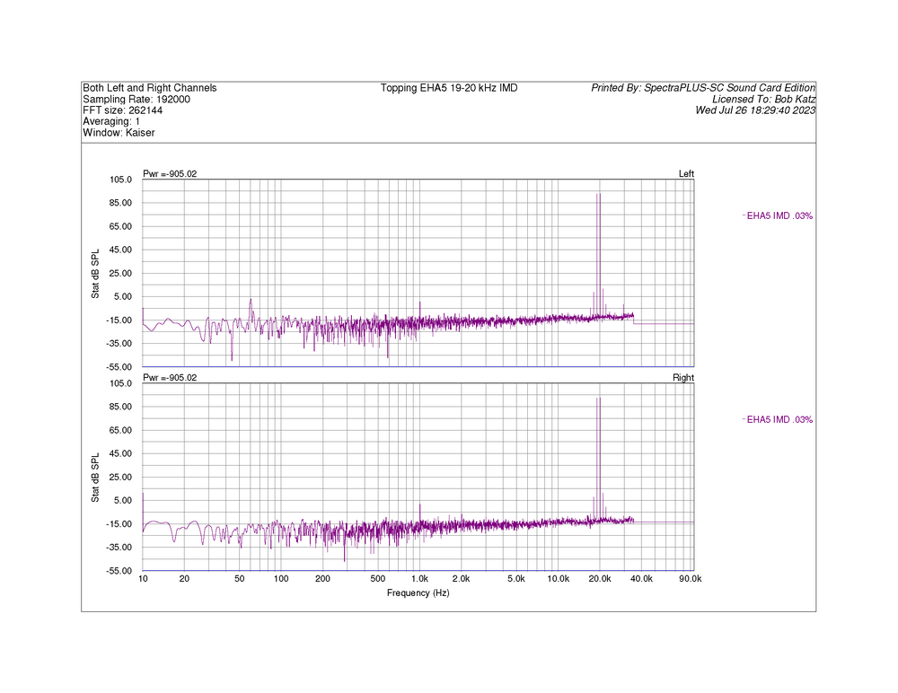The width and height of the screenshot is (898, 693).
Task: Click the Pwr reading above the Right plot
Action: (x=170, y=378)
